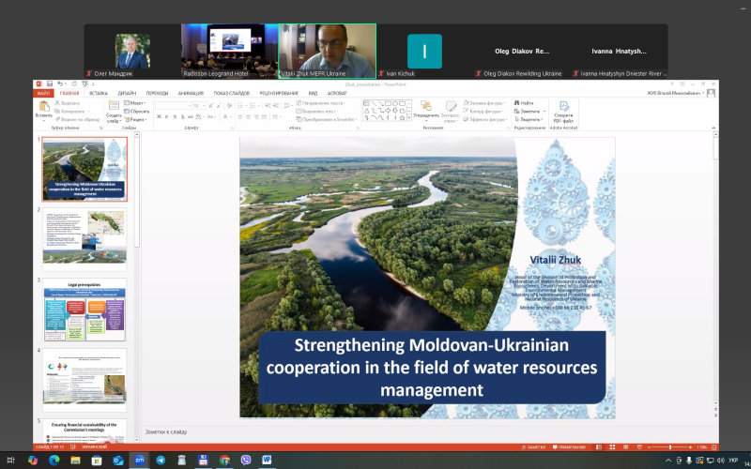
Task: Open the АНИМАЦИЯ (Animations) tab
Action: 191,93
